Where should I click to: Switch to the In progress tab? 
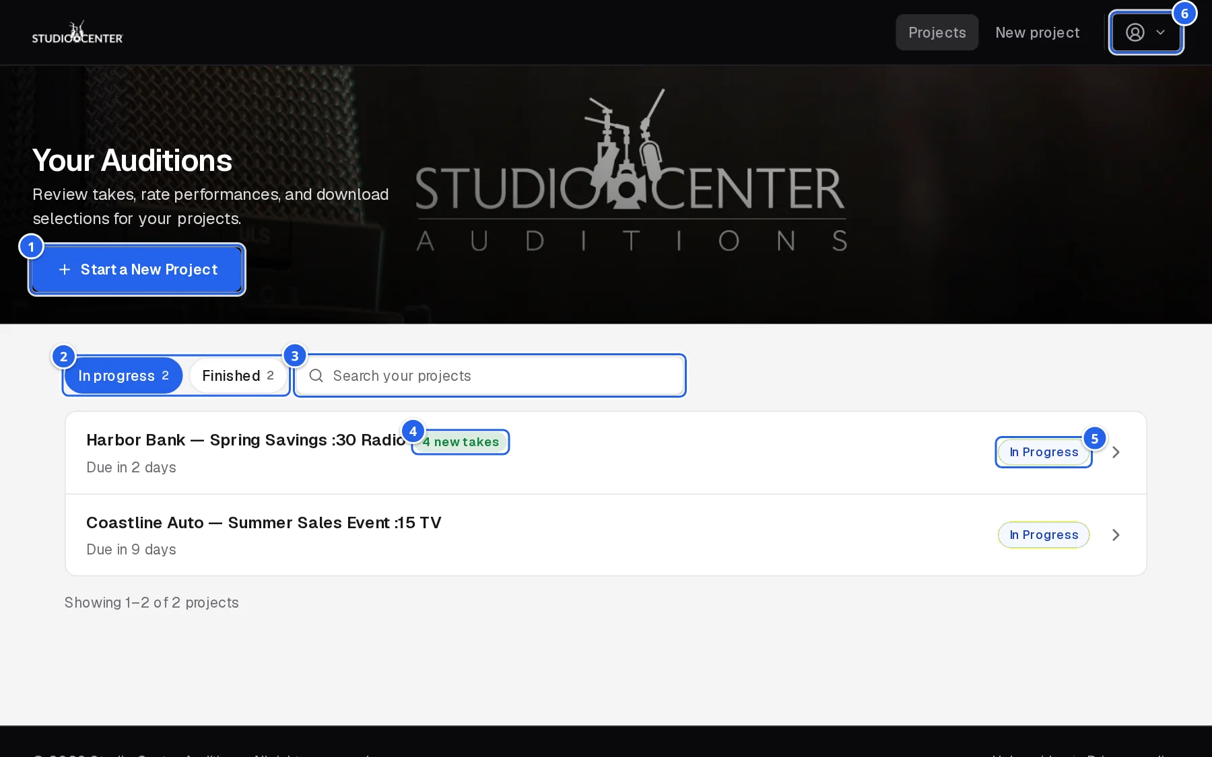click(123, 375)
